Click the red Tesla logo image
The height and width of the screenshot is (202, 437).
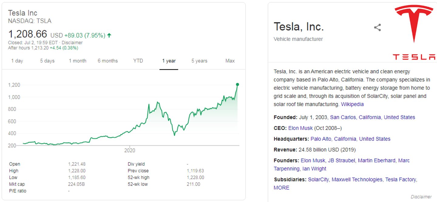[x=414, y=32]
